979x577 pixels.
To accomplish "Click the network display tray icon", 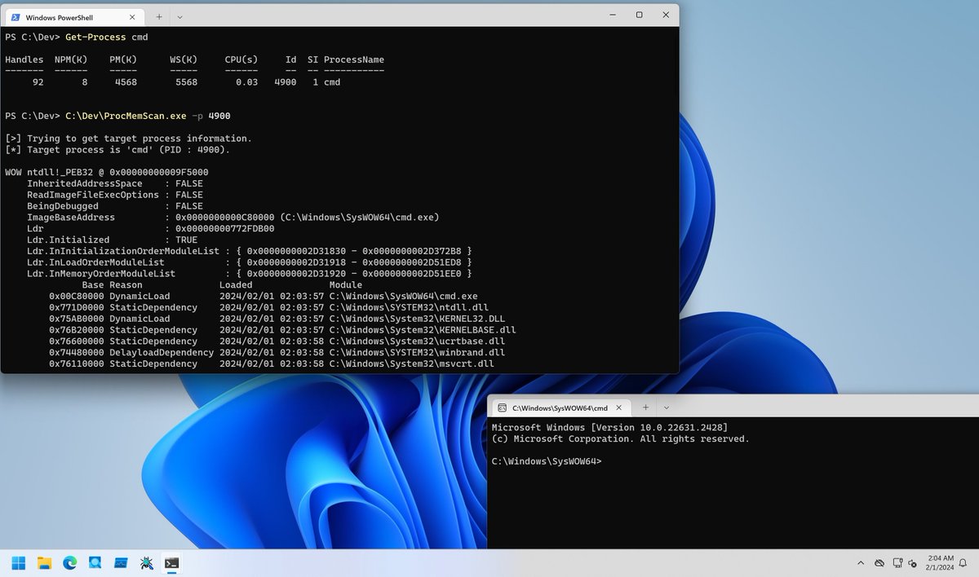I will point(897,563).
